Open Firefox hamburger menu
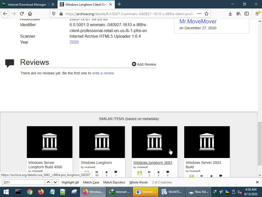This screenshot has height=197, width=262. coord(257,13)
